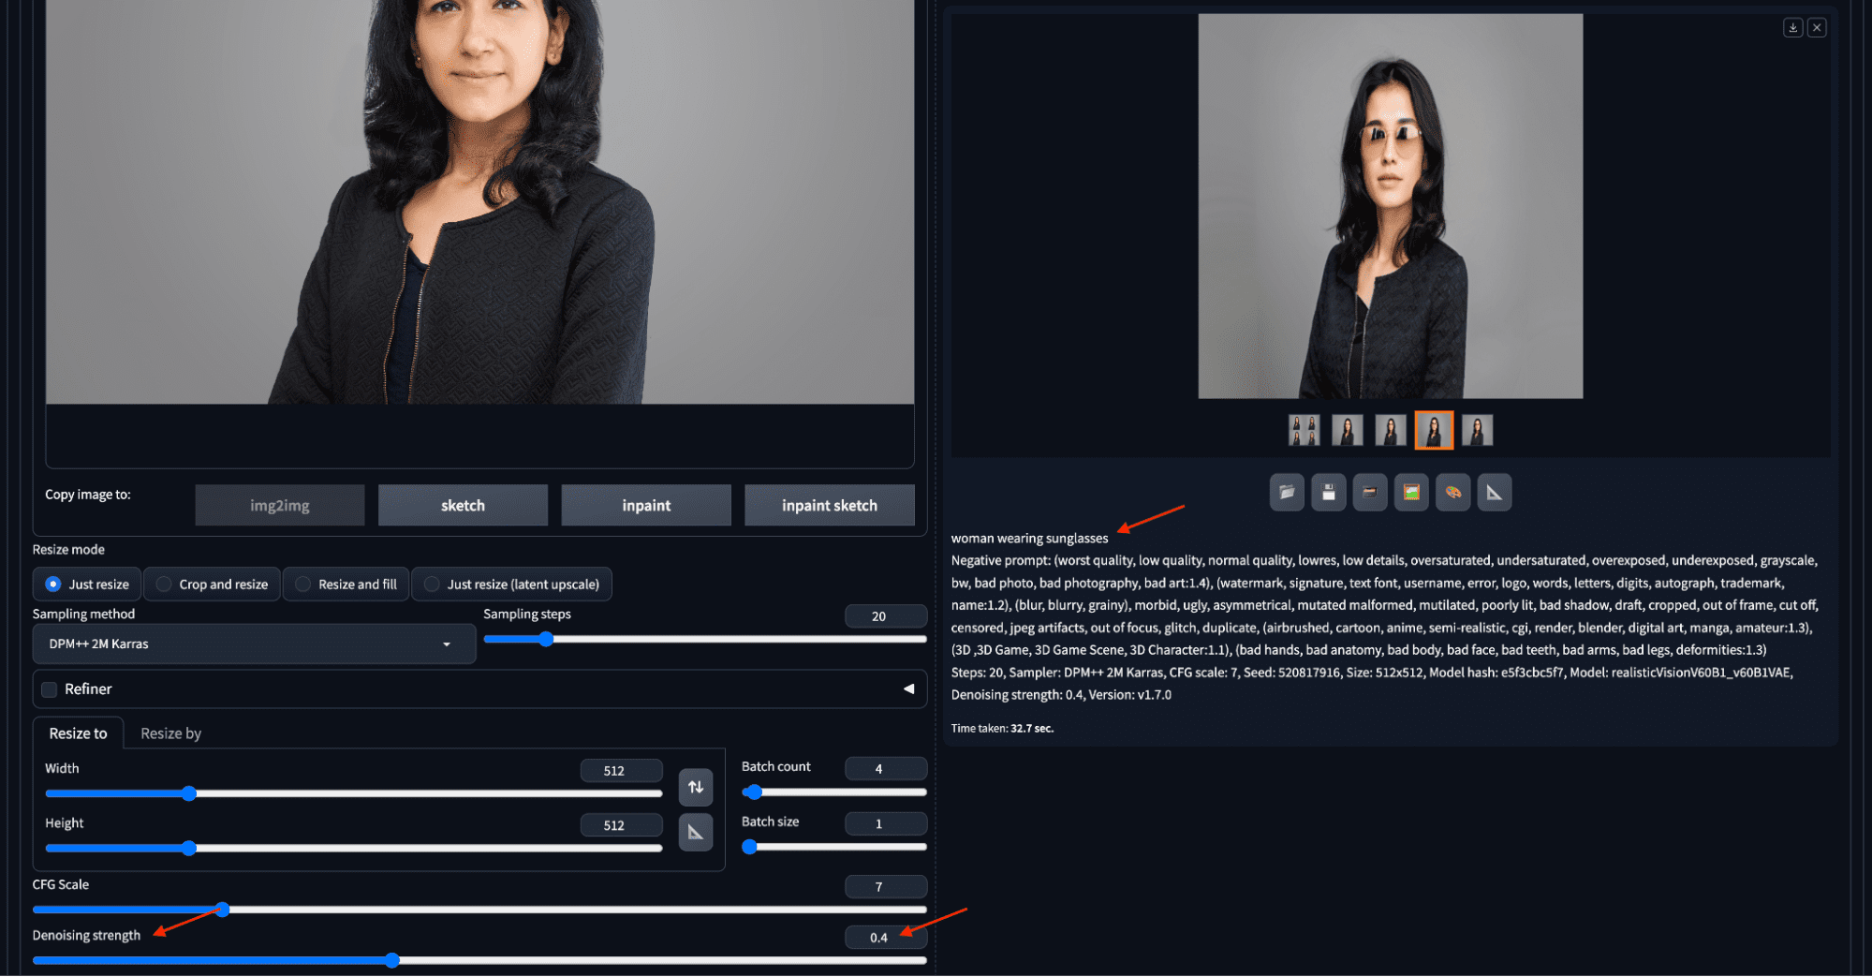Enable the Refiner checkbox

(x=50, y=689)
